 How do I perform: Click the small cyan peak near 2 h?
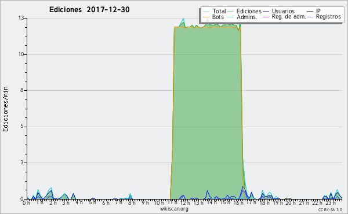(50, 190)
